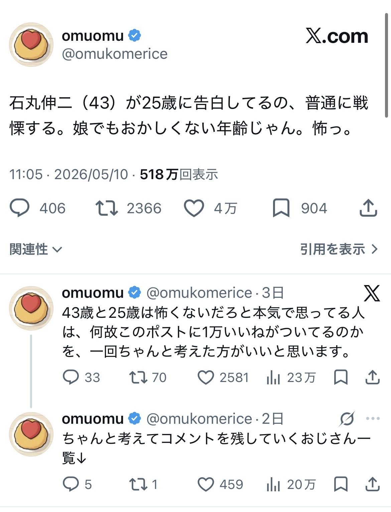
Task: View analytics showing 20万 views
Action: click(x=291, y=484)
